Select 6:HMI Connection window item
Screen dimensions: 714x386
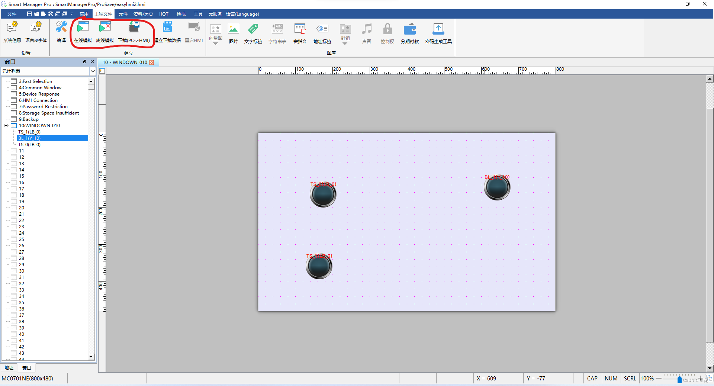click(38, 100)
